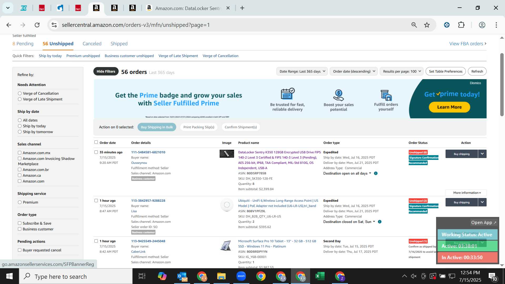
Task: Click info icon next to Destination open on all days
Action: click(376, 173)
